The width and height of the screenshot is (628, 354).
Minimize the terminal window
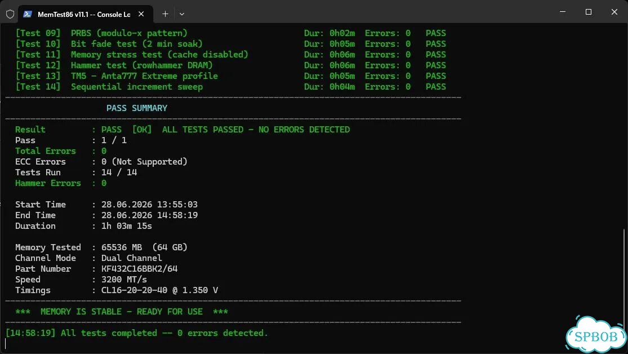tap(563, 12)
